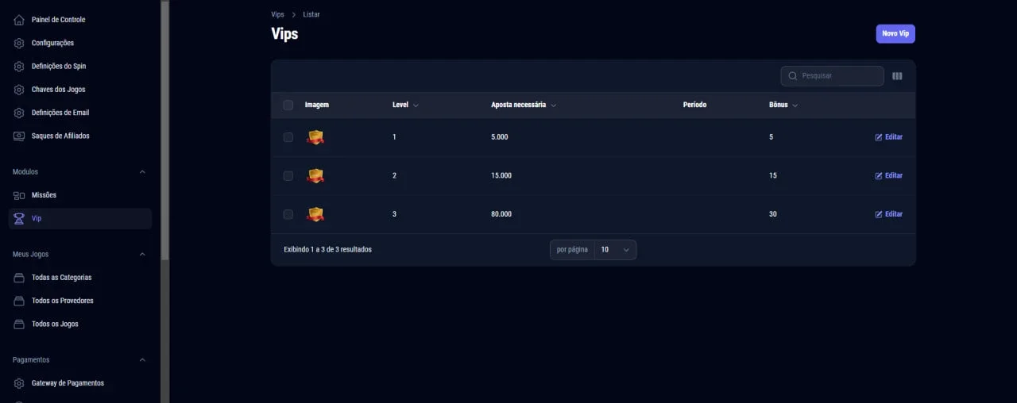Image resolution: width=1017 pixels, height=403 pixels.
Task: Collapse the Modulos section
Action: click(142, 172)
